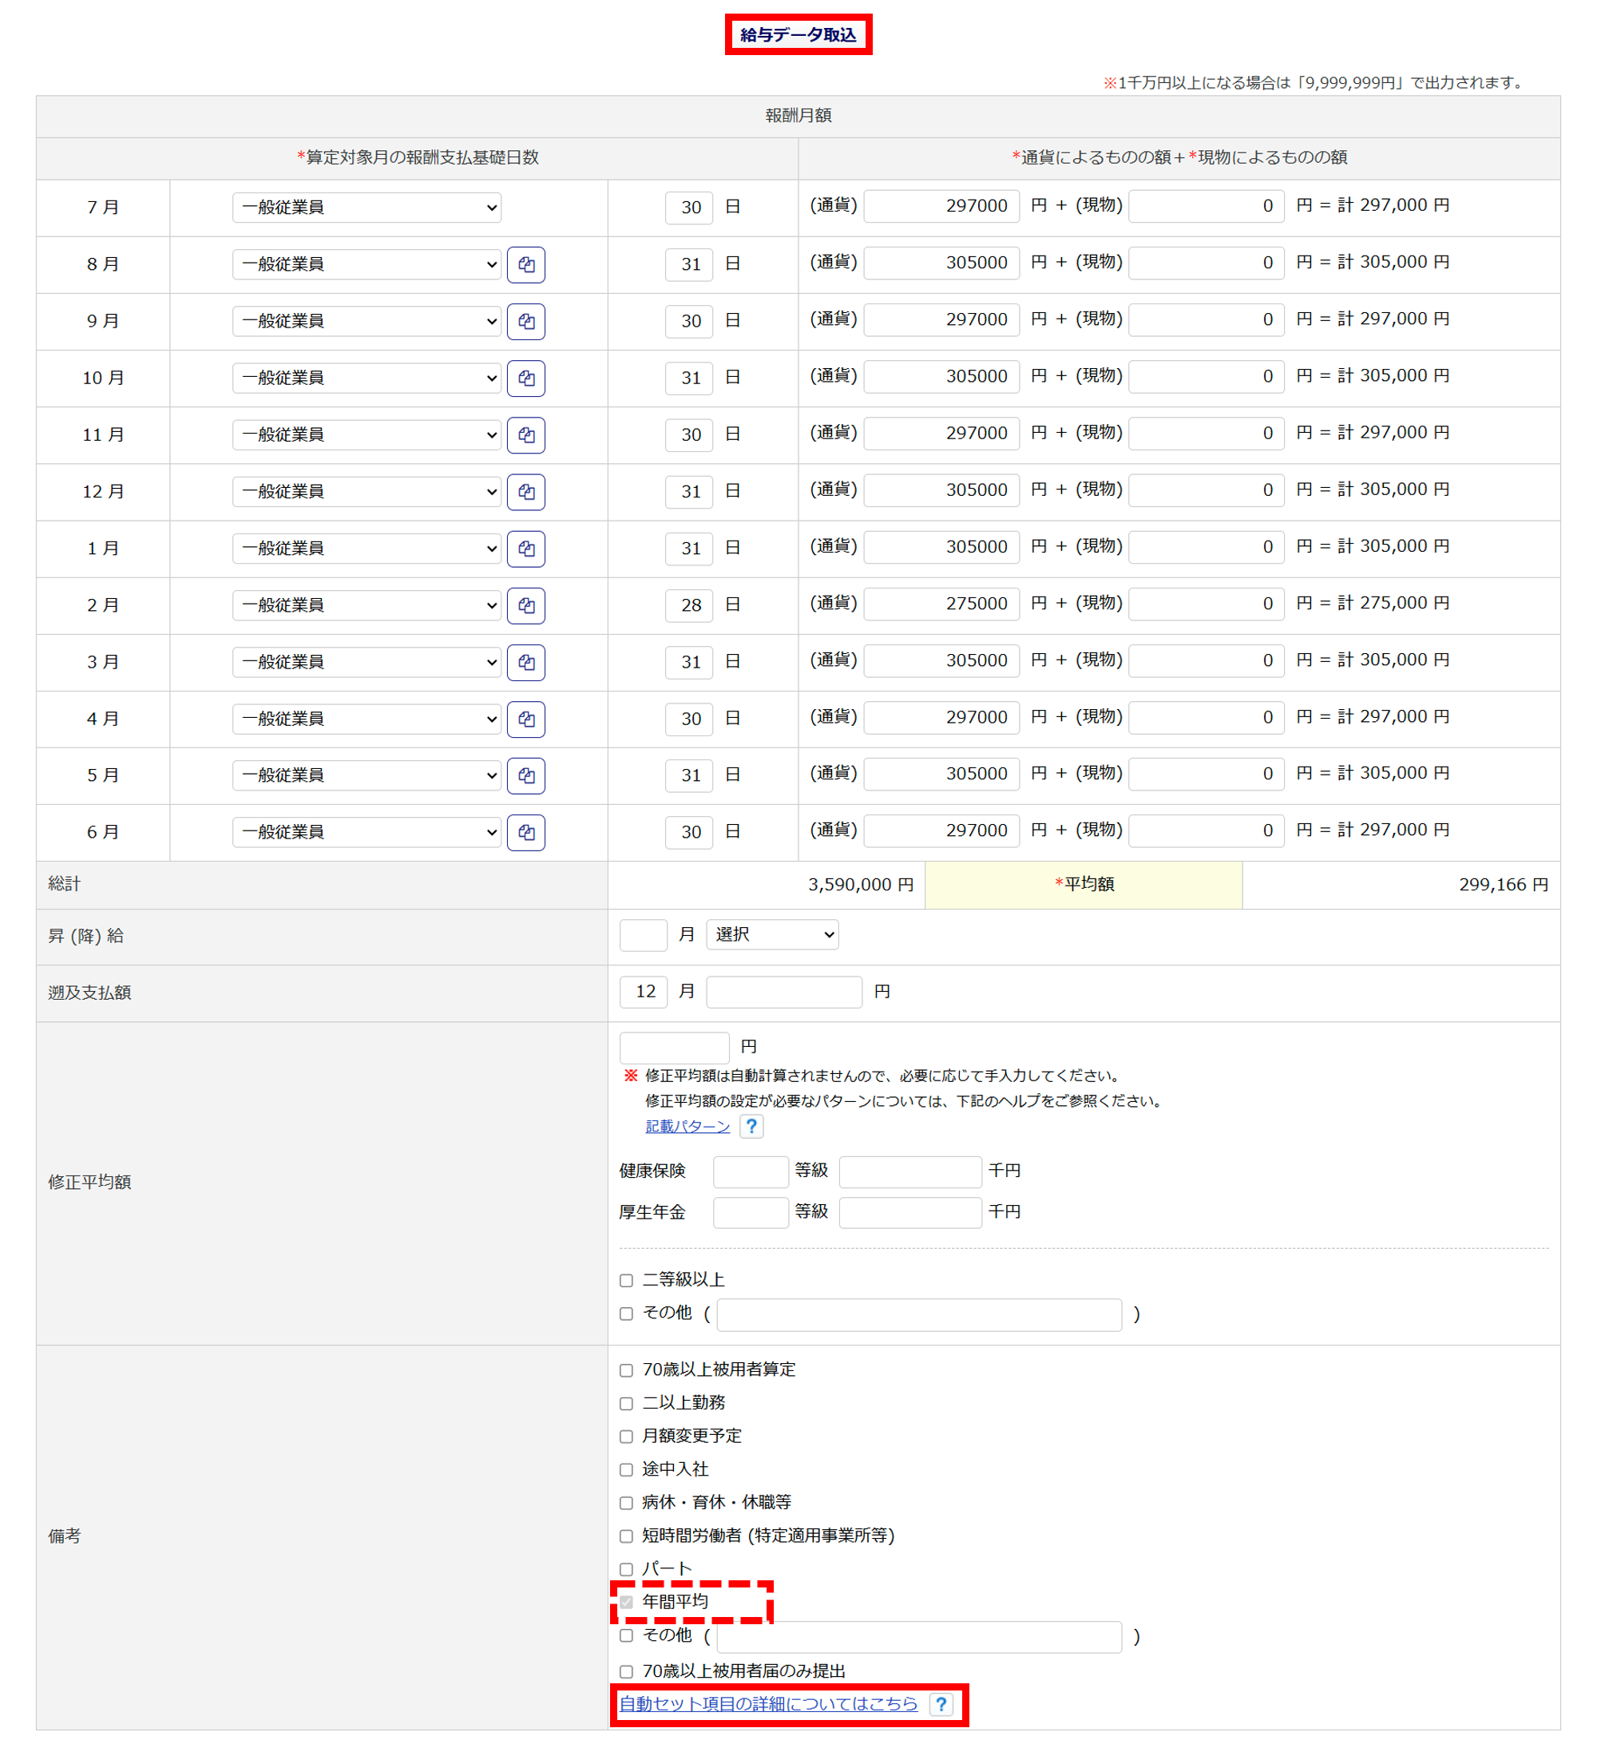Click the copy icon in the 2月 row
Image resolution: width=1597 pixels, height=1740 pixels.
[525, 605]
